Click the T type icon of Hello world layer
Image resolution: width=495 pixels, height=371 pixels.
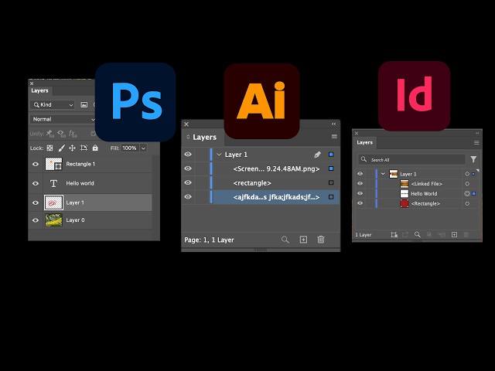click(x=53, y=183)
